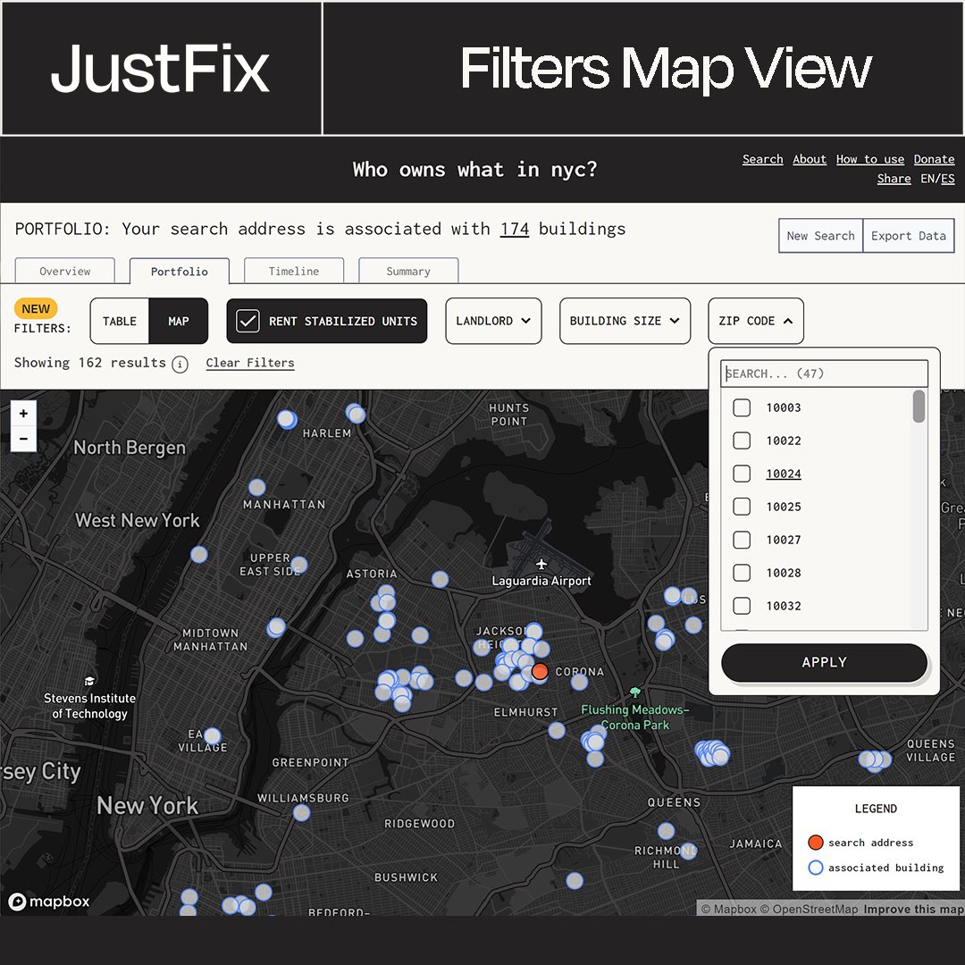
Task: Collapse the ZIP CODE dropdown
Action: tap(756, 321)
